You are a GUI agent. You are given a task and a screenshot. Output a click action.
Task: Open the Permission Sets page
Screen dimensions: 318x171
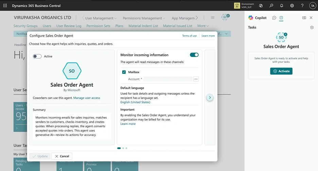99,26
